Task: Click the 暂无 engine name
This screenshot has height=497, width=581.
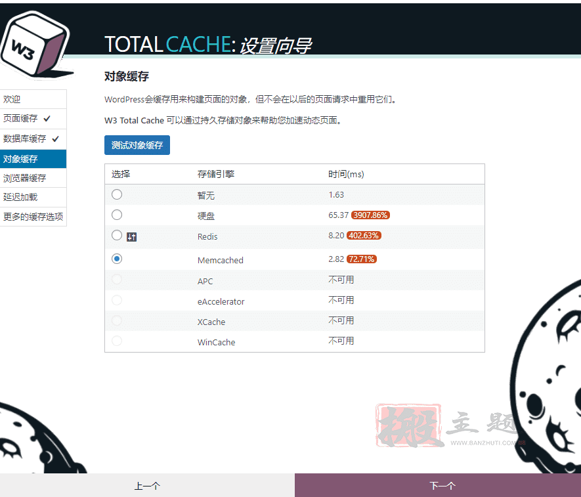Action: 206,195
